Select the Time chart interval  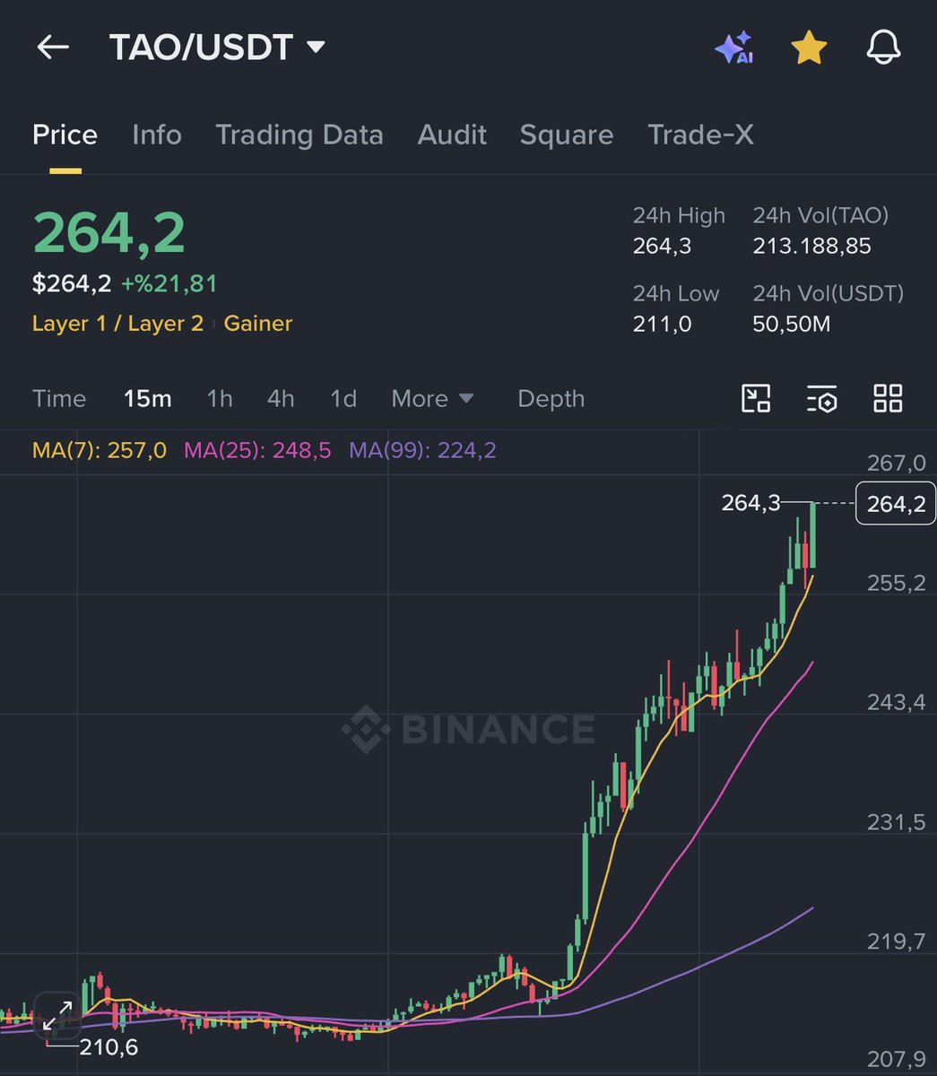coord(59,399)
